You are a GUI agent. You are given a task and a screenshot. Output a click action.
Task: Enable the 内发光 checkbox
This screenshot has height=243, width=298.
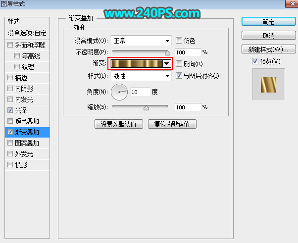click(x=10, y=99)
